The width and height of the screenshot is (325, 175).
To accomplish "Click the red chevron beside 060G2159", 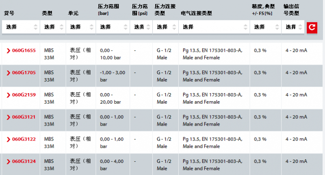I will (x=8, y=95).
